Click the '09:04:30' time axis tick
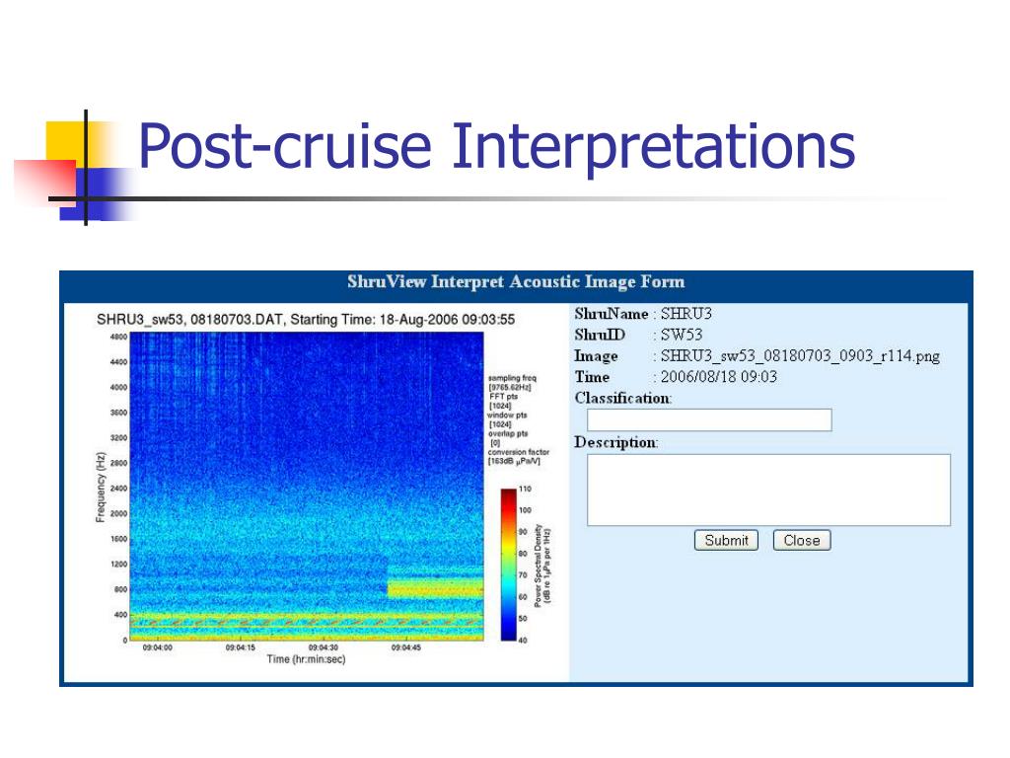This screenshot has height=758, width=1010. tap(323, 647)
